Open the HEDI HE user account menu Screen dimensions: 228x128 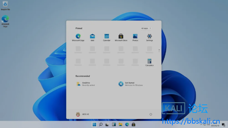(82, 114)
